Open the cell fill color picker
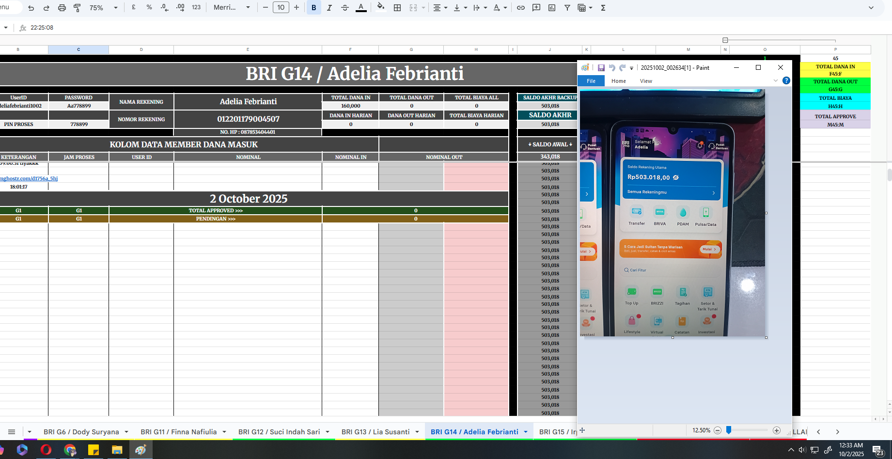892x459 pixels. [381, 7]
